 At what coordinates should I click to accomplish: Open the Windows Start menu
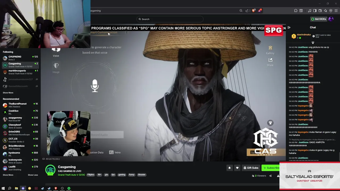[3, 188]
